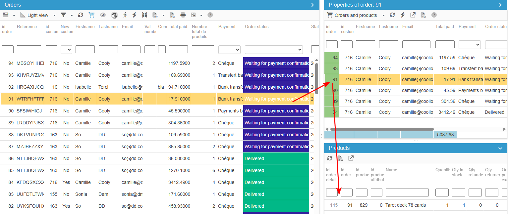Click the PrestaShop puffin icon
This screenshot has width=508, height=214.
[114, 15]
